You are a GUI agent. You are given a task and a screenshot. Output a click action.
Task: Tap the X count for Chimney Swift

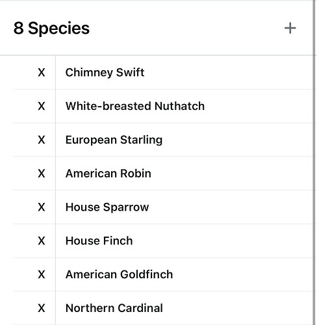coord(42,72)
